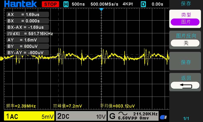Click the 类型 图片 type selector

point(185,19)
